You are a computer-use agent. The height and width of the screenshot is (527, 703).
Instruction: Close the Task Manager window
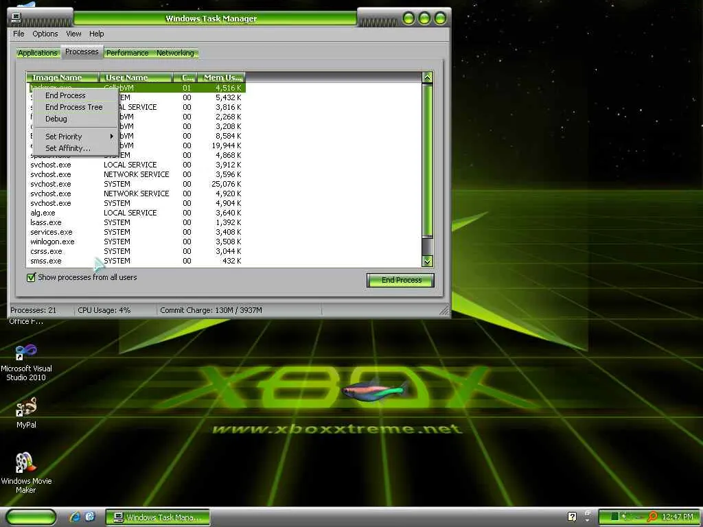(440, 19)
